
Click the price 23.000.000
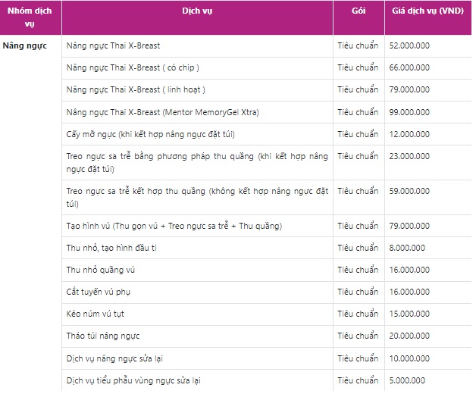(409, 156)
